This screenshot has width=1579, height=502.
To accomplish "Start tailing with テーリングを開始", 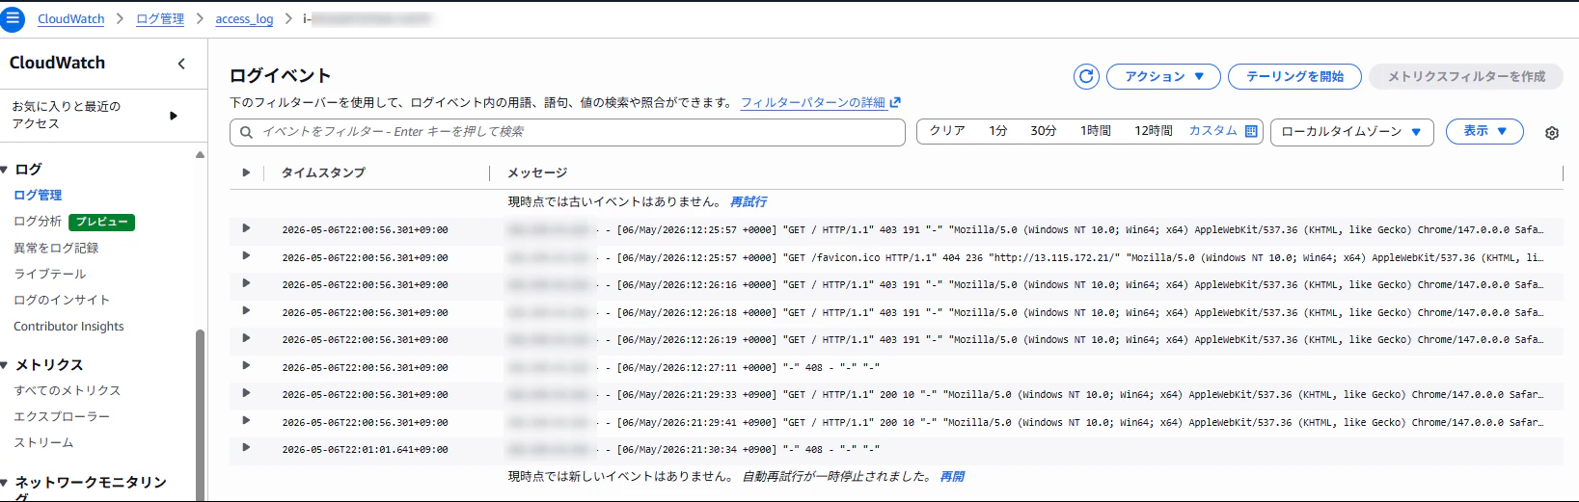I will coord(1294,76).
